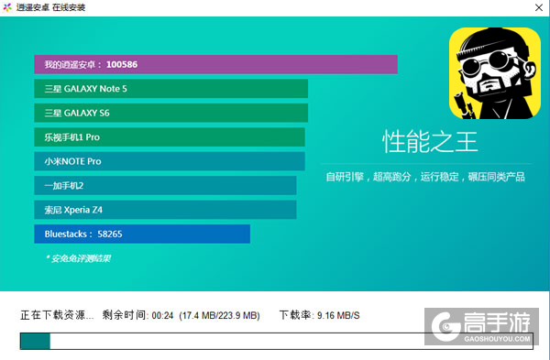The width and height of the screenshot is (550, 360).
Task: Select the 三星 GALAXY Note 5 bar
Action: [x=171, y=89]
